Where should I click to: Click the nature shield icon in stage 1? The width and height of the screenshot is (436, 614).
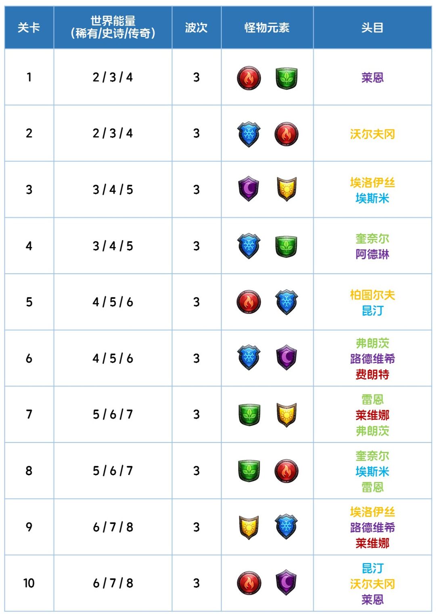coord(286,78)
